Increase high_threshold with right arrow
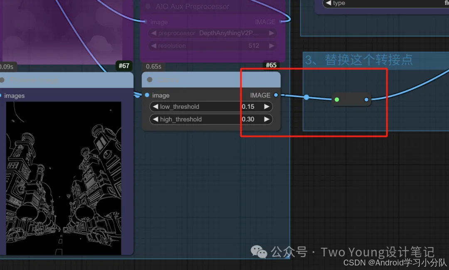 (x=266, y=119)
